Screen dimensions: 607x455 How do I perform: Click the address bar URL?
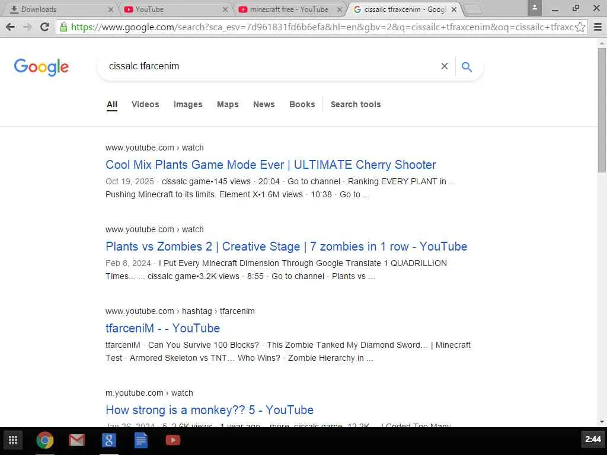click(322, 27)
